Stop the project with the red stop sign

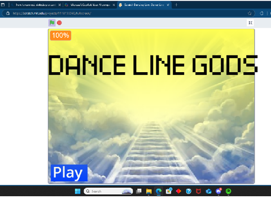point(59,23)
